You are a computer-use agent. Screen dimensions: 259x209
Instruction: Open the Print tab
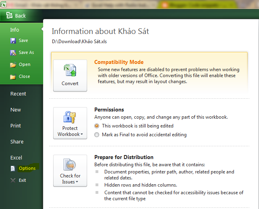pos(16,126)
